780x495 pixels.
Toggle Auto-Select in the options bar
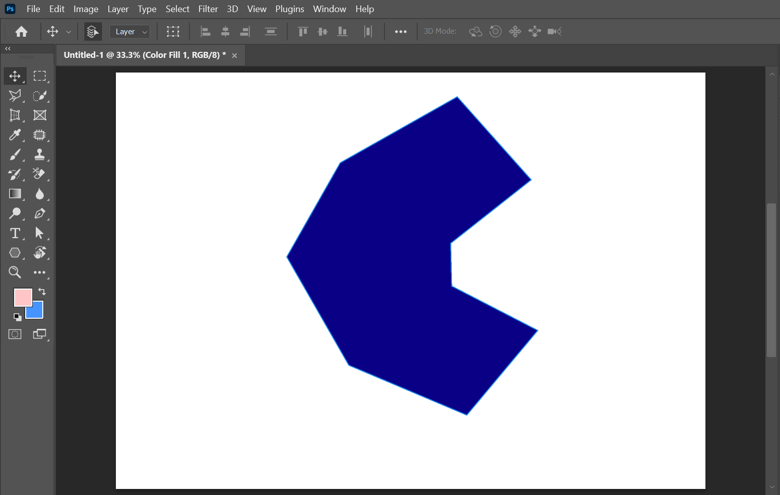pyautogui.click(x=92, y=32)
